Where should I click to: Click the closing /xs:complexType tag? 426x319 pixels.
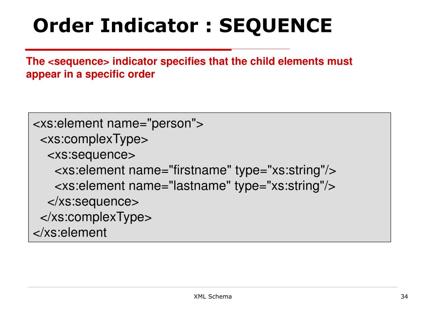coord(96,217)
